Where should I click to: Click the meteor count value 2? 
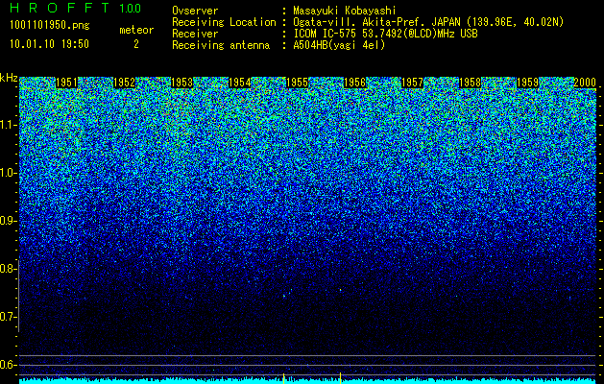136,44
